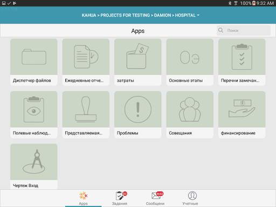Screen dimensions: 276x207
Task: Click the Представляемая... label
Action: tap(84, 133)
